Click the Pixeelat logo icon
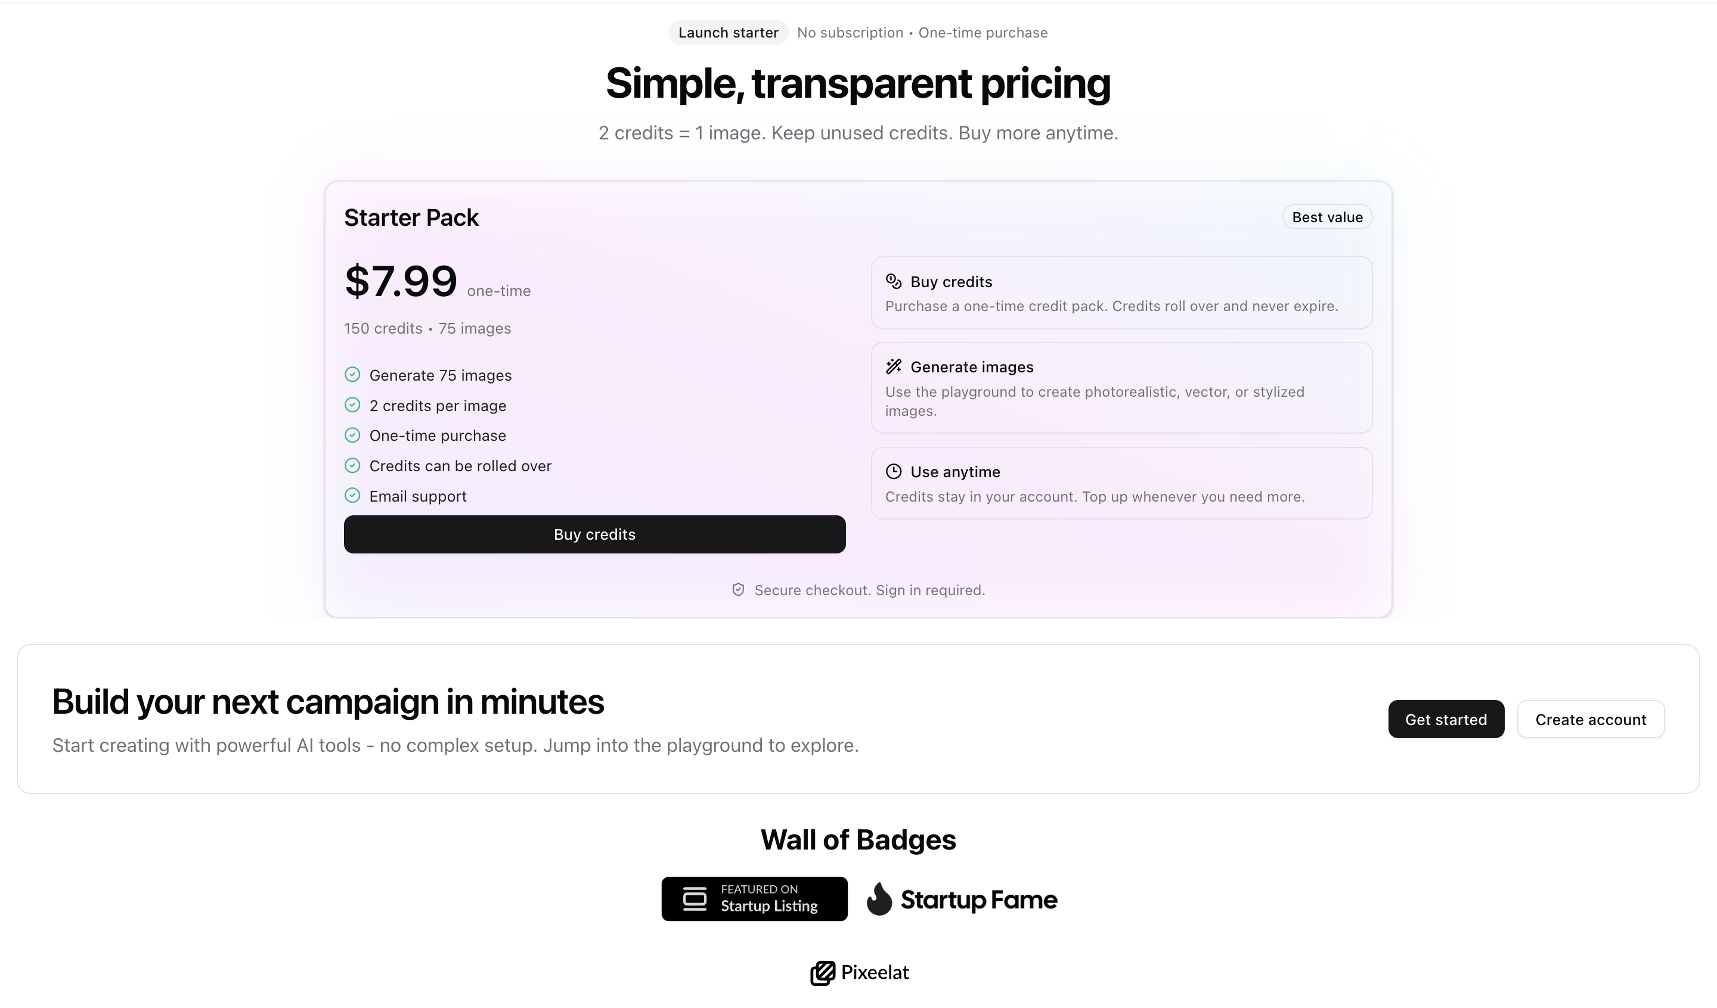 pyautogui.click(x=822, y=973)
